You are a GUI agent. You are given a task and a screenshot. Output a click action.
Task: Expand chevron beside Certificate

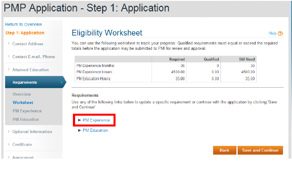pos(9,144)
